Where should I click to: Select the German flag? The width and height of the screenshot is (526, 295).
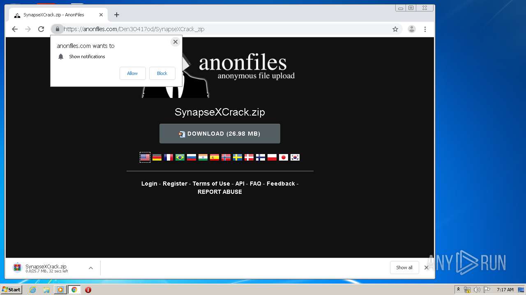coord(157,157)
